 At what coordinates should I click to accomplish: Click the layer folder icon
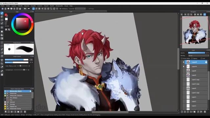click(195, 111)
